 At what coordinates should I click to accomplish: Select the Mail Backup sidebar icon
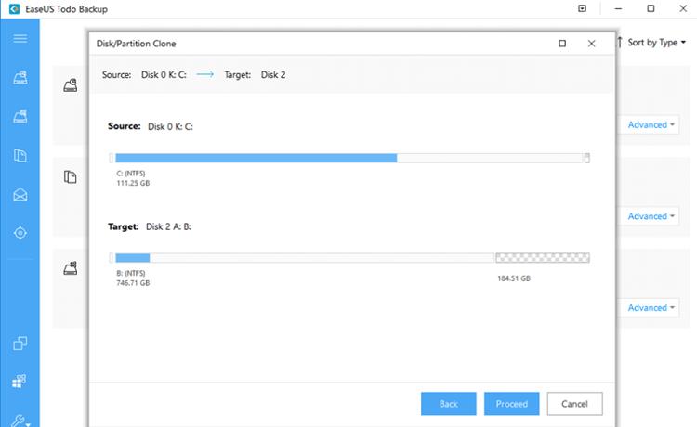tap(20, 194)
